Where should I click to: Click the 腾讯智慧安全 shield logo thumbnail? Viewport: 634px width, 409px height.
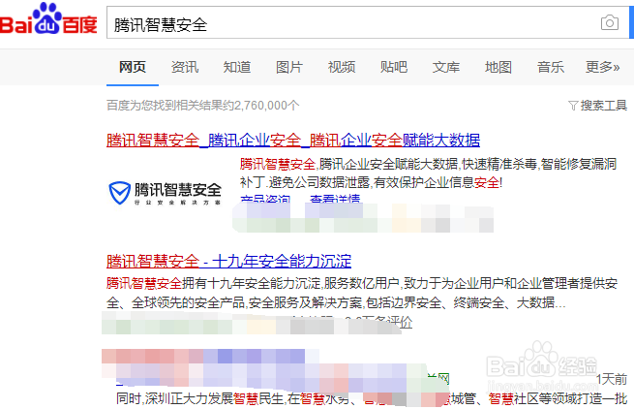[x=165, y=193]
